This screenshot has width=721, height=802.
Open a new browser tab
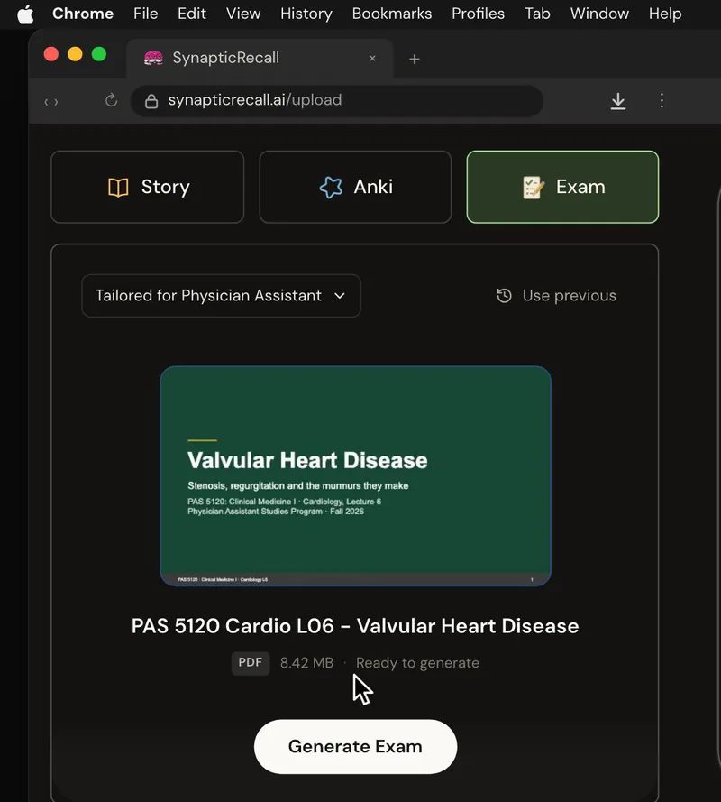pos(415,60)
